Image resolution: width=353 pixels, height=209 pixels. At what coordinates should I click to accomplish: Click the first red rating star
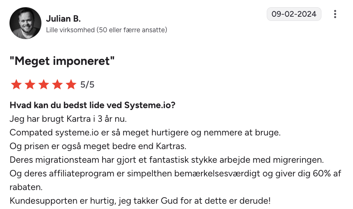[x=16, y=85]
